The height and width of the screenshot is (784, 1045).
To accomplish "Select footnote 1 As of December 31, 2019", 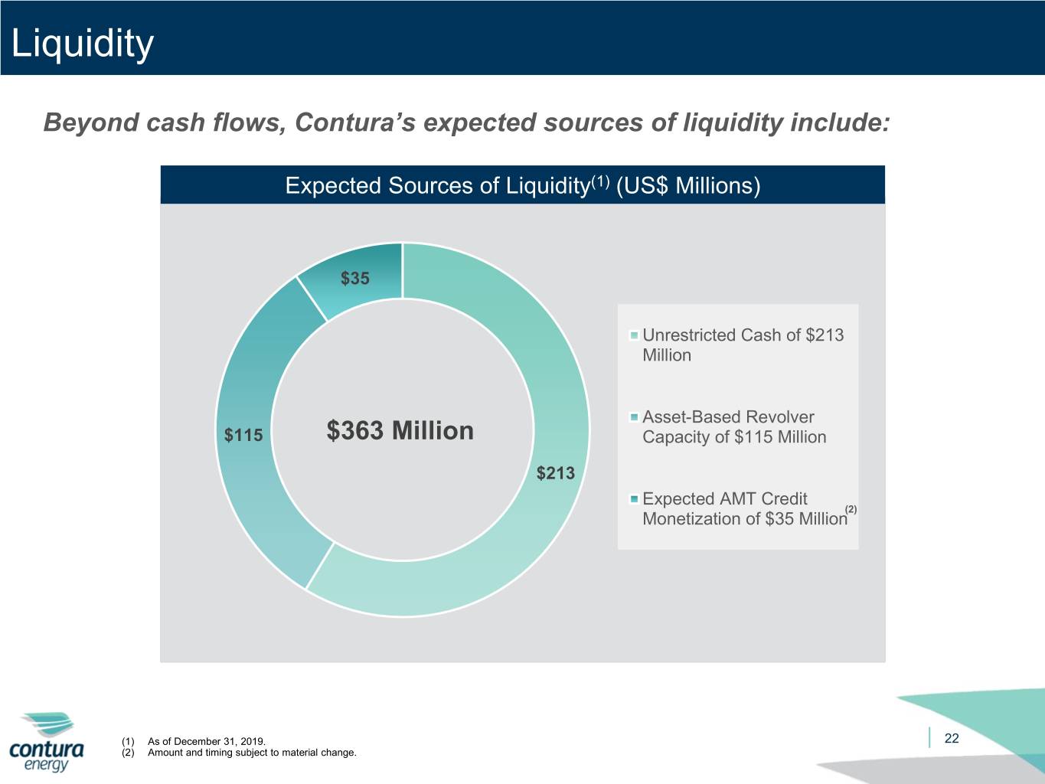I will [x=194, y=741].
